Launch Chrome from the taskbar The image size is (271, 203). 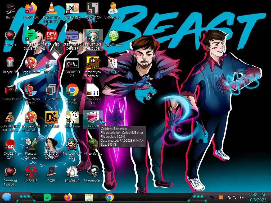(110, 197)
